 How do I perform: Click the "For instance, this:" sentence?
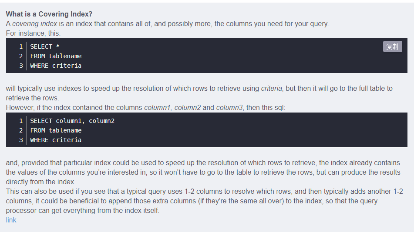(x=33, y=33)
